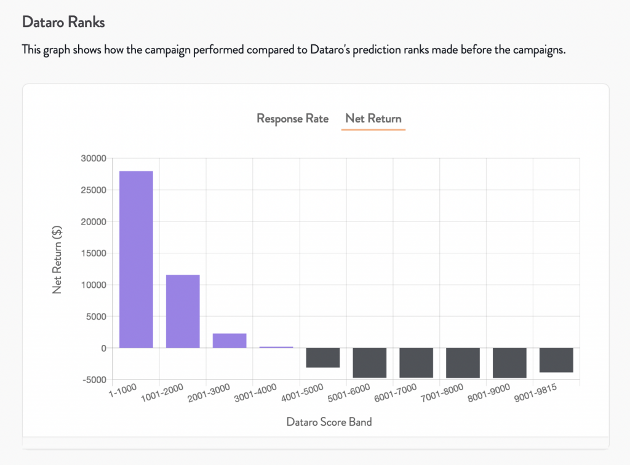The height and width of the screenshot is (465, 630).
Task: Click the dark bar for band 8001-9000
Action: pyautogui.click(x=509, y=362)
